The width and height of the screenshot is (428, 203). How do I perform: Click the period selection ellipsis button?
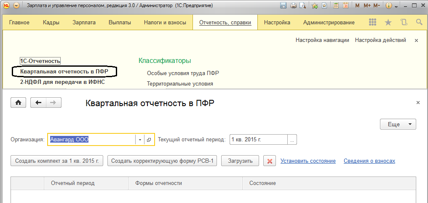[292, 140]
